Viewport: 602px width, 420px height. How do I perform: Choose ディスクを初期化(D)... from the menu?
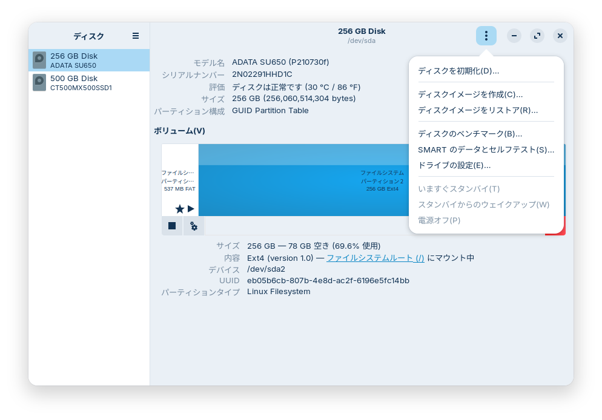(458, 71)
